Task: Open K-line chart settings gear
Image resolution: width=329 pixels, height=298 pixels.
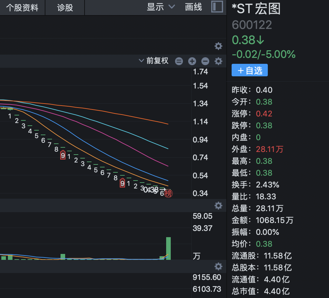Action: 218,61
